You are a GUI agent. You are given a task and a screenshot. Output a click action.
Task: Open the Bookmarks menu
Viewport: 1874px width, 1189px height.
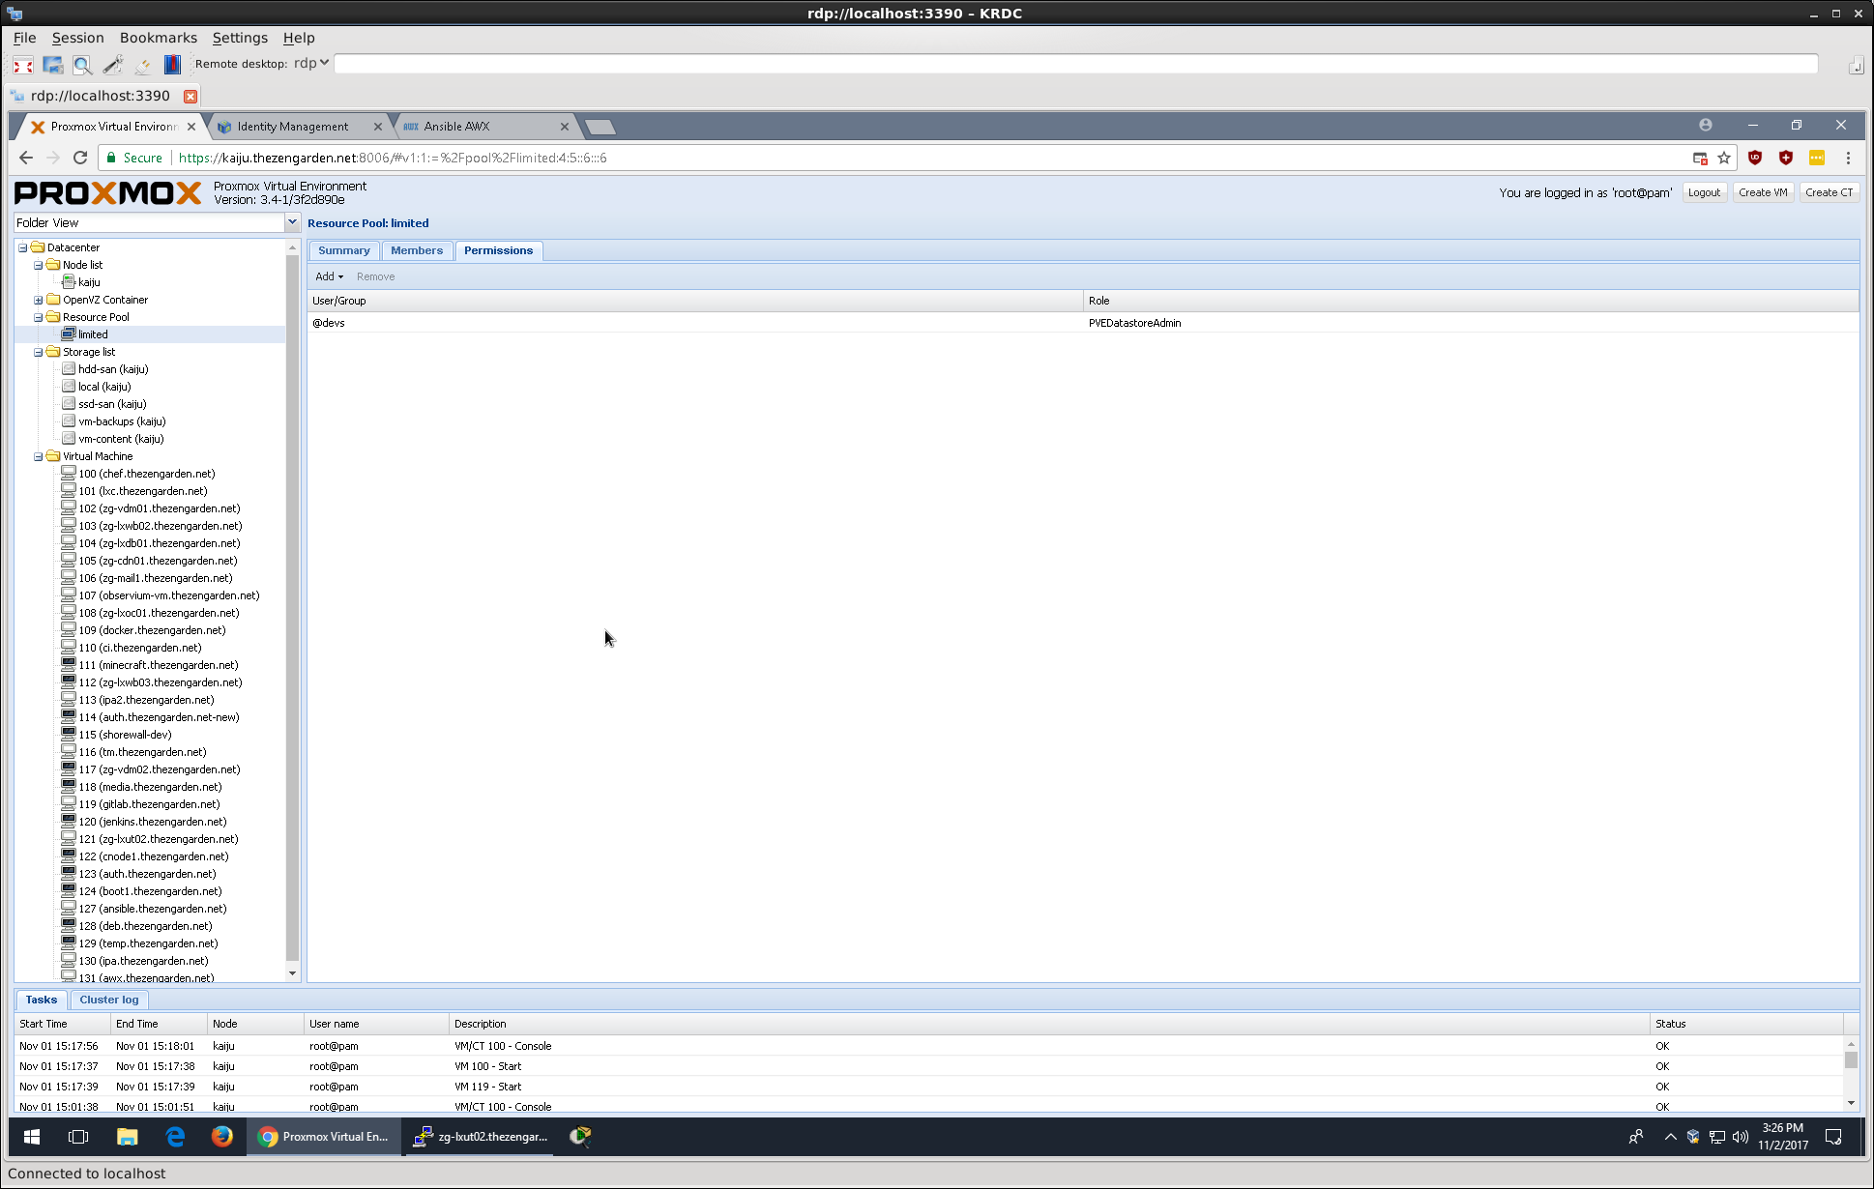159,38
